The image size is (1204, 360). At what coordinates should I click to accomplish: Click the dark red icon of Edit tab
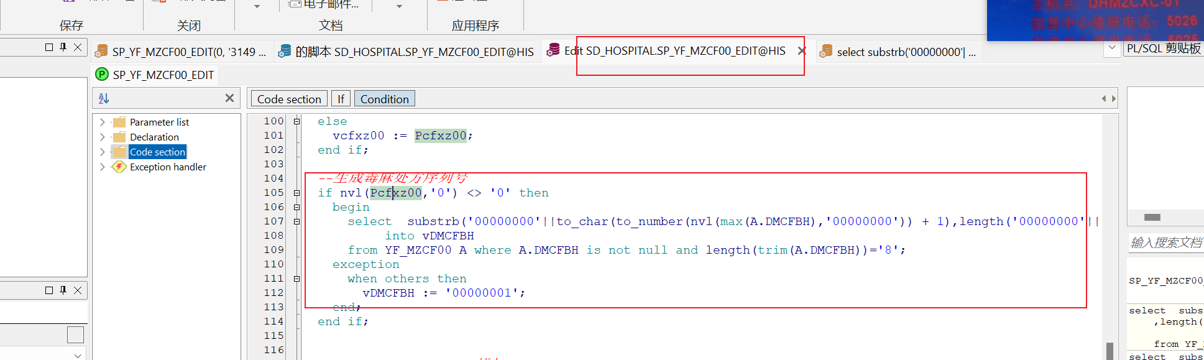point(553,51)
